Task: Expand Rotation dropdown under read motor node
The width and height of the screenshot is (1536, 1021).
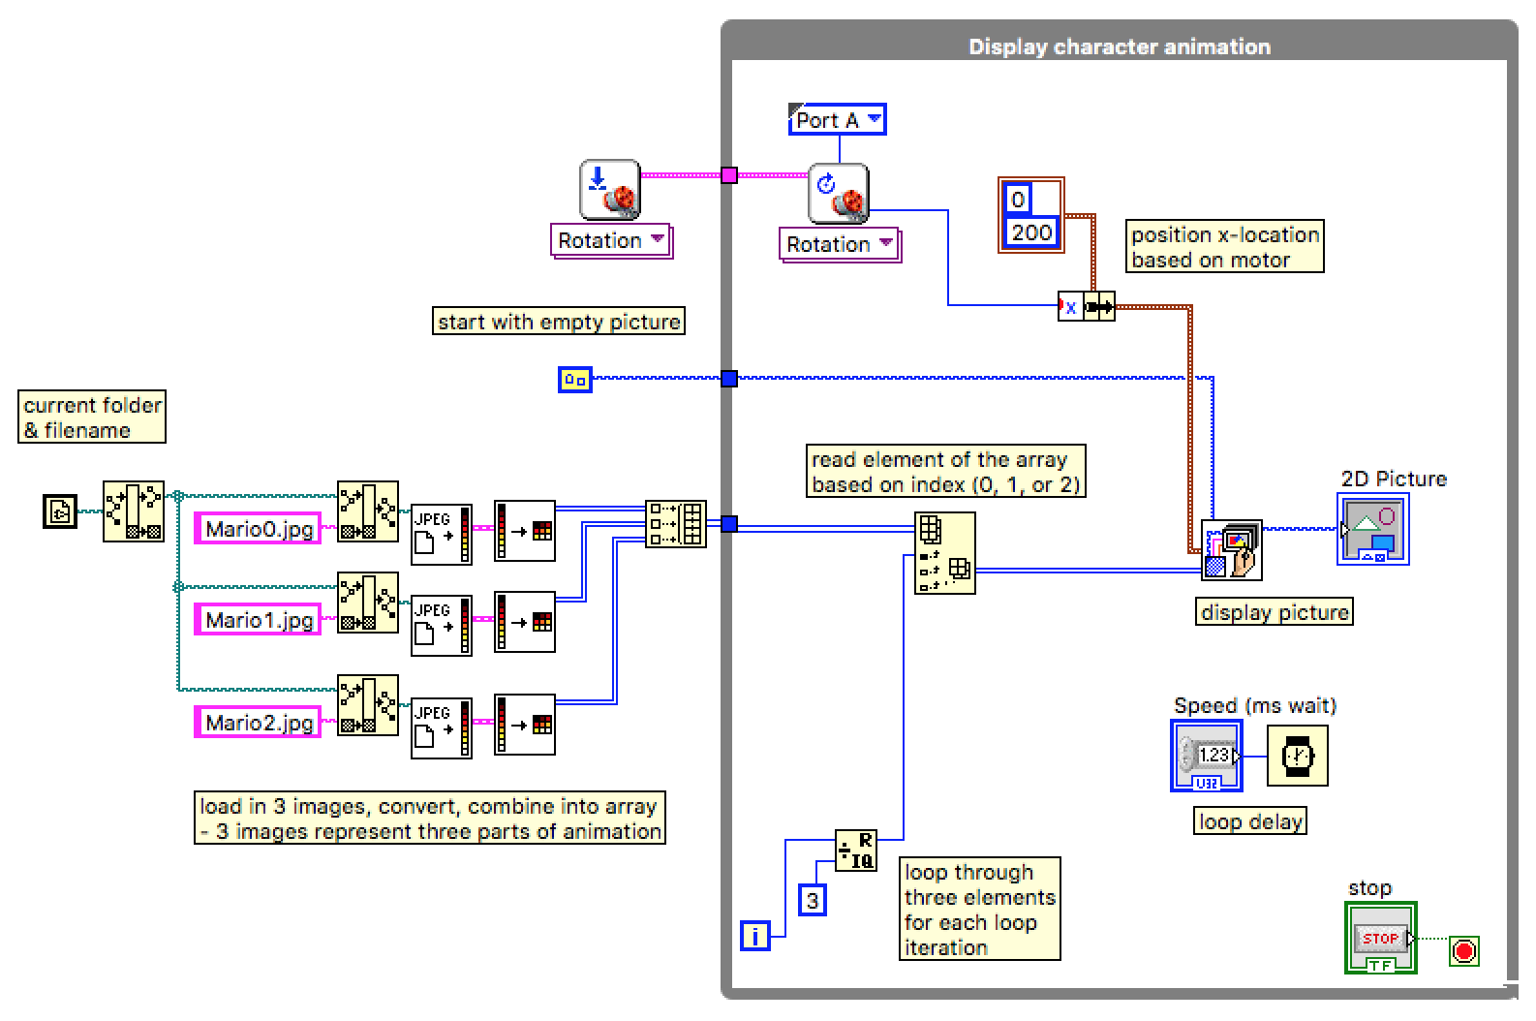Action: 838,244
